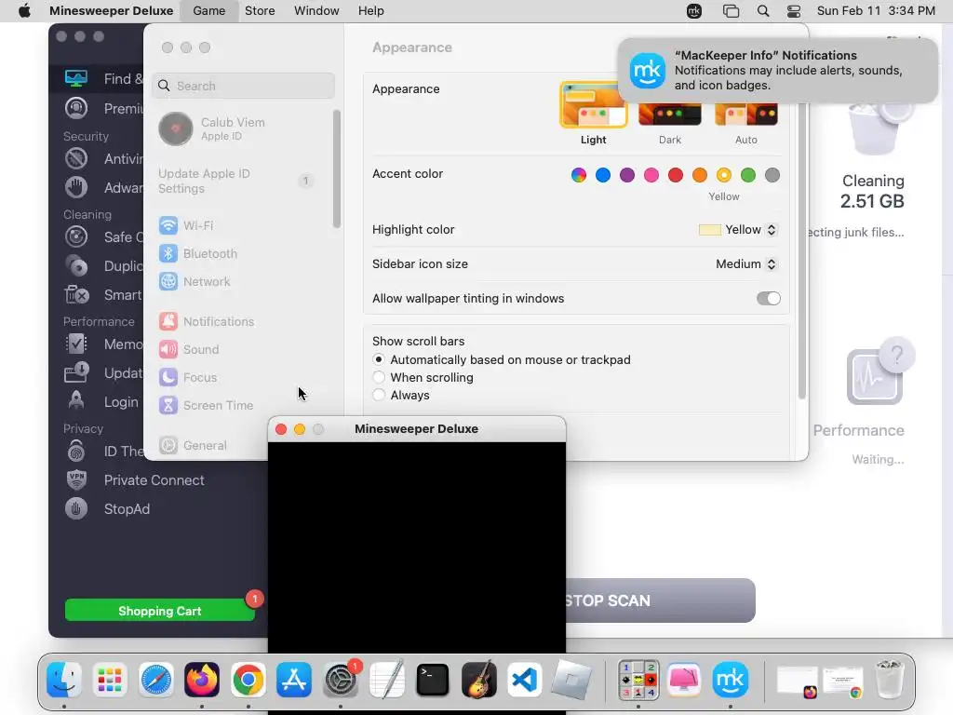
Task: Click the MacKeeper menu bar status icon
Action: [x=694, y=11]
